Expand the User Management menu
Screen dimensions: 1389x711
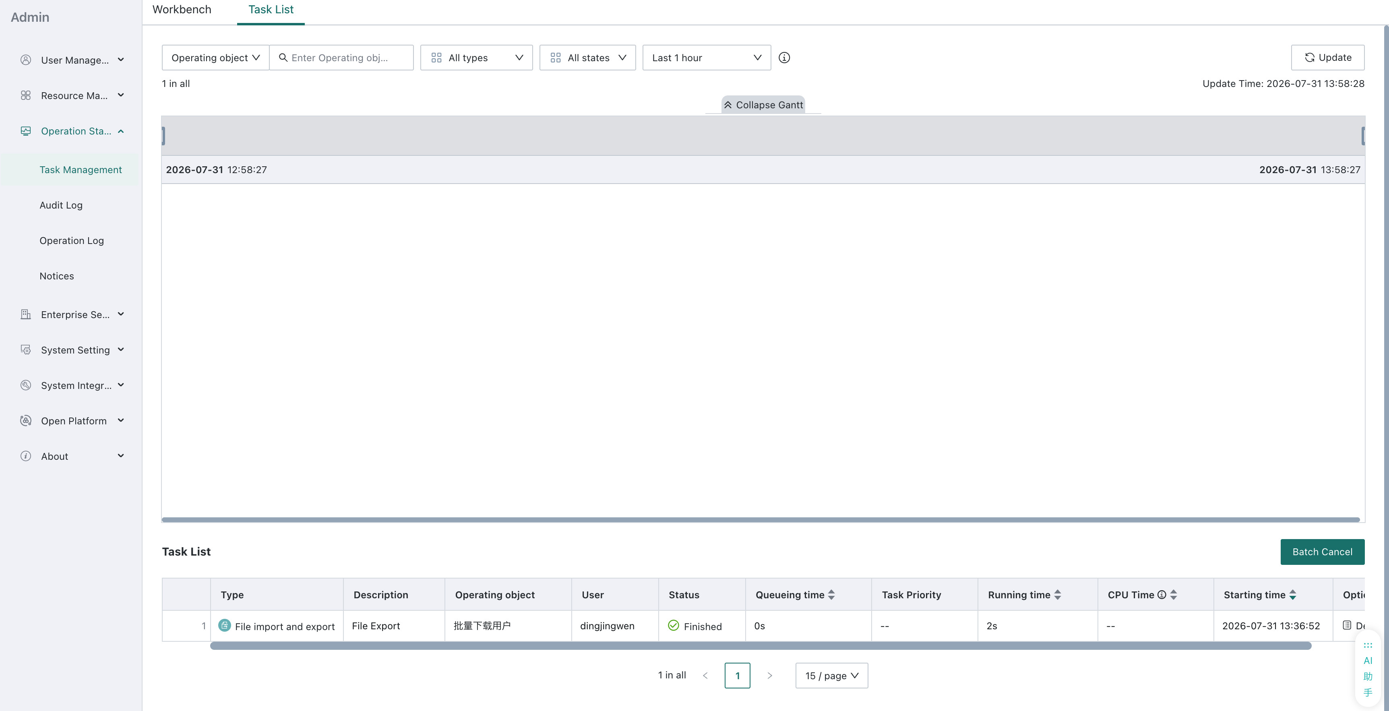(x=121, y=60)
